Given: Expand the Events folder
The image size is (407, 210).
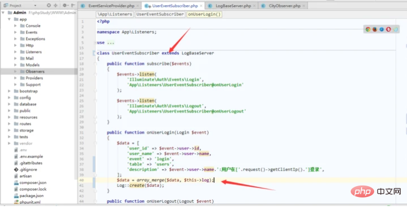Looking at the screenshot, I should point(15,32).
